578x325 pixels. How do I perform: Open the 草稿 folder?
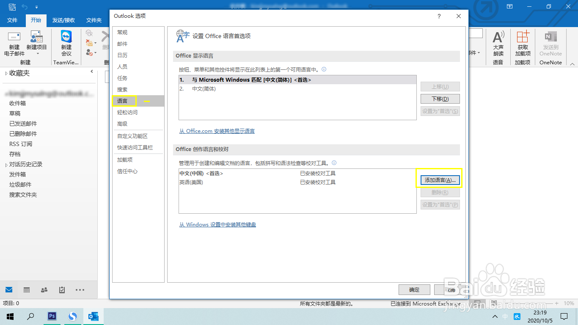click(15, 113)
